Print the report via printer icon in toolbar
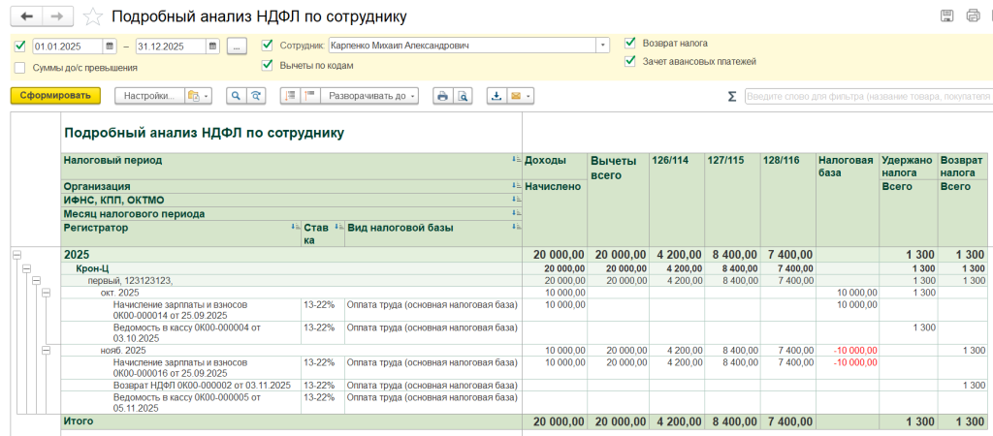The image size is (993, 436). tap(443, 96)
